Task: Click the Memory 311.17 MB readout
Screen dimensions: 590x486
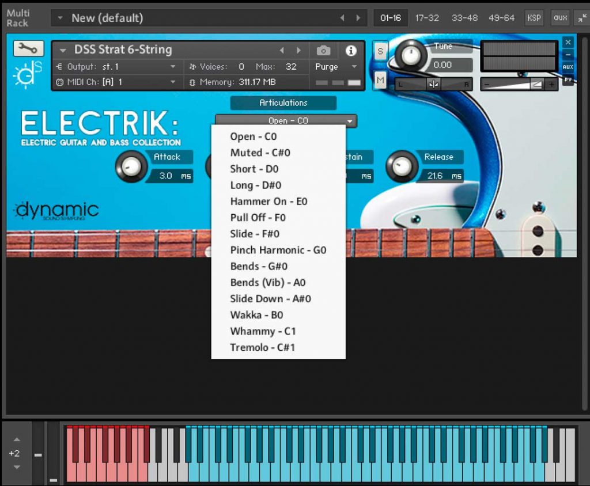Action: pyautogui.click(x=237, y=82)
